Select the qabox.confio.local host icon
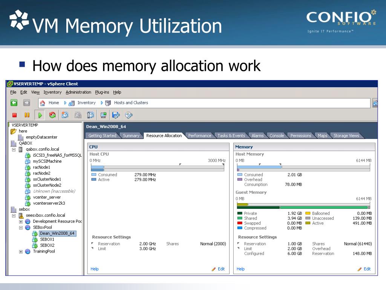The image size is (386, 290). click(x=21, y=149)
